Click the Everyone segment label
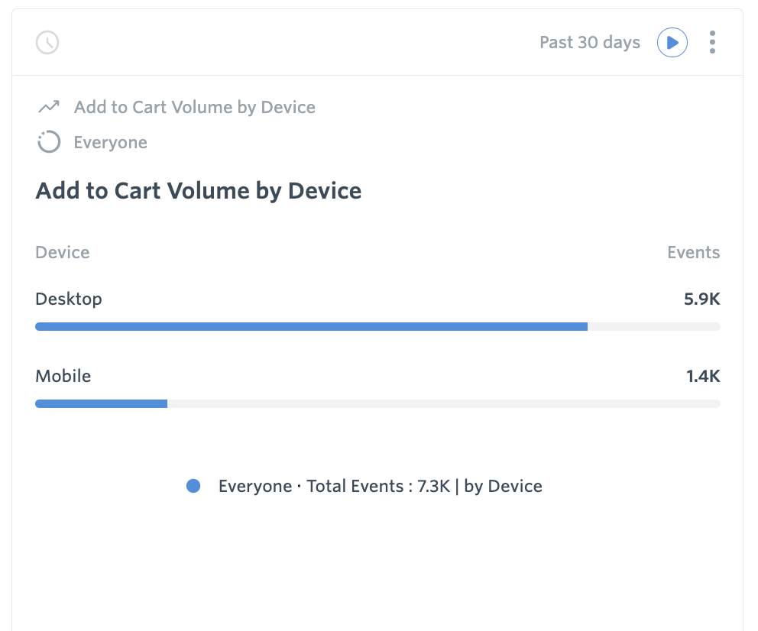Image resolution: width=758 pixels, height=631 pixels. (110, 142)
